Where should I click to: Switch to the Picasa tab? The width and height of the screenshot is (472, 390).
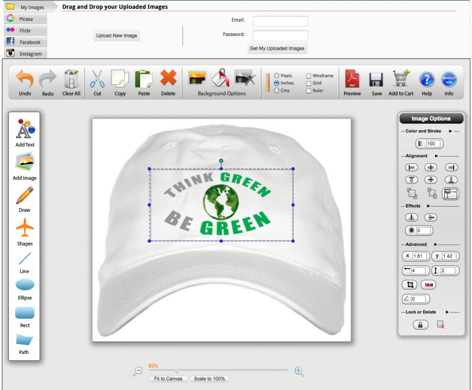[x=25, y=18]
